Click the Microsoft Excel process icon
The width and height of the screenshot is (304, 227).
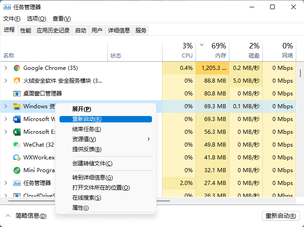click(17, 132)
